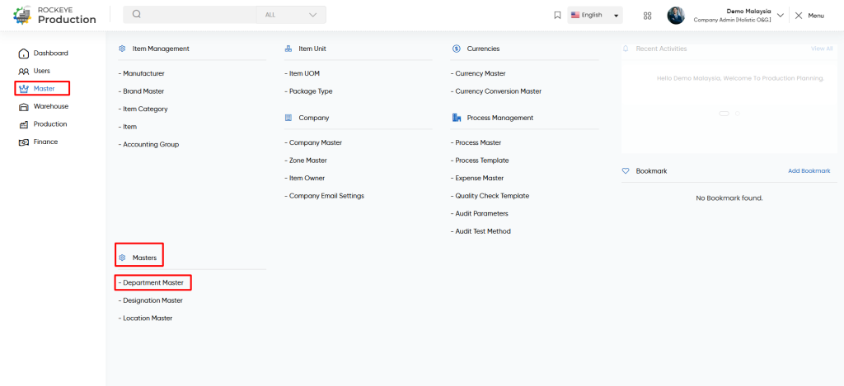Expand the Demo Malaysia user chevron
Image resolution: width=844 pixels, height=386 pixels.
point(780,16)
